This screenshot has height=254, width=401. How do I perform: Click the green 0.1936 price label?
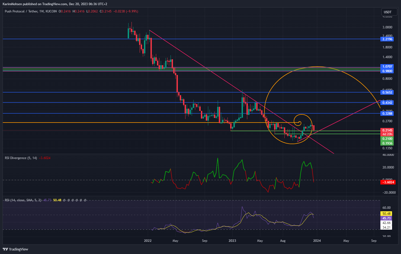pyautogui.click(x=387, y=143)
